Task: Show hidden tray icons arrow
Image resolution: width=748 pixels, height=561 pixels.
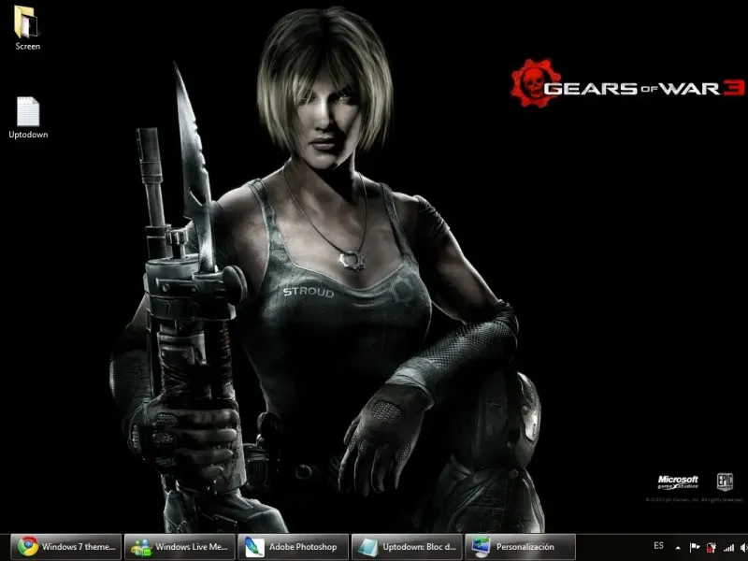Action: pos(678,548)
